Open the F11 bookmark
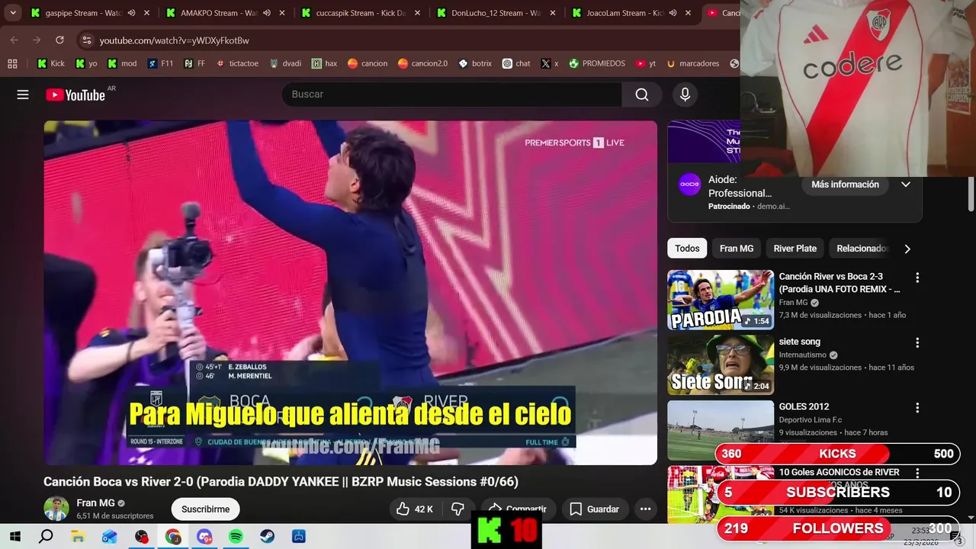 point(160,63)
